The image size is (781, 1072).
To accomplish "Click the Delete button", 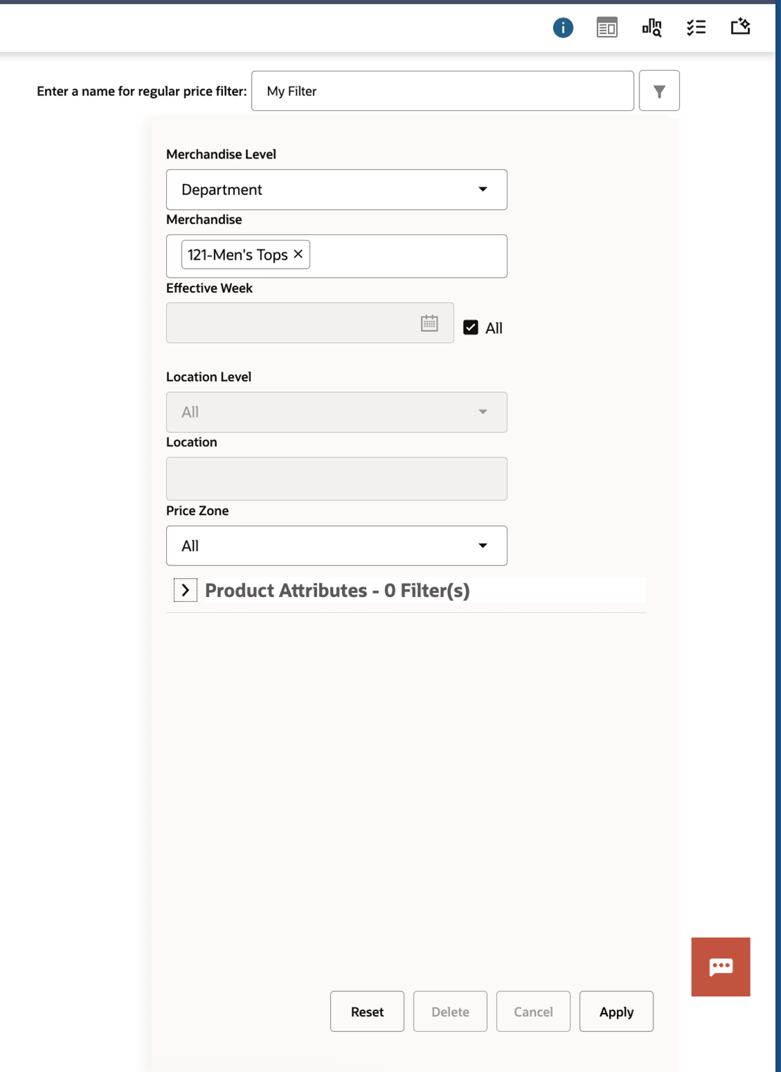I will click(x=450, y=1011).
